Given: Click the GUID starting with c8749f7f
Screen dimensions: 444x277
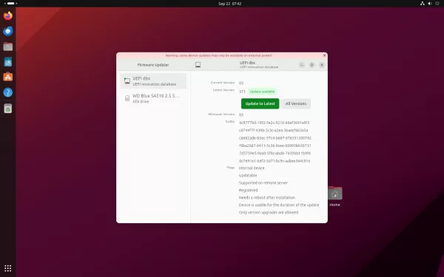Looking at the screenshot, I should 273,130.
